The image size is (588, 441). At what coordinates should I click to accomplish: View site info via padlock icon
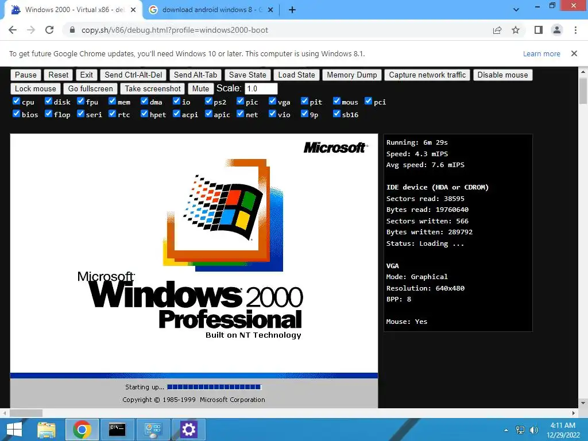coord(72,30)
